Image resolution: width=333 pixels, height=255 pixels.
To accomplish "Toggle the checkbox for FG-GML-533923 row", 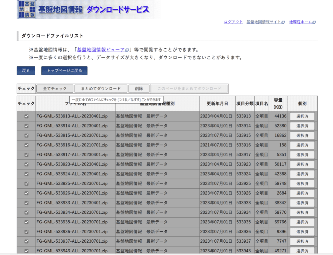I will 26,164.
